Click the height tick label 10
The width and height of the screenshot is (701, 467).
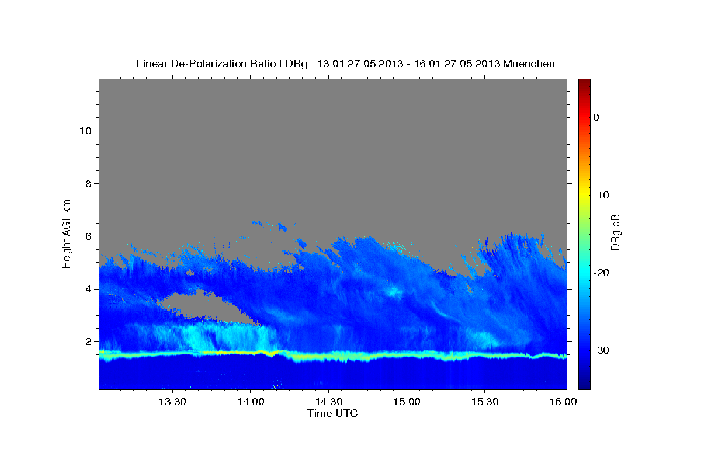(x=85, y=131)
